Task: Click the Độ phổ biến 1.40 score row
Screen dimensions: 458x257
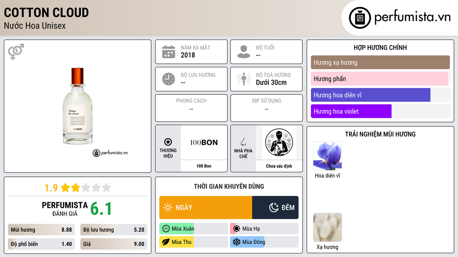Action: click(x=41, y=244)
